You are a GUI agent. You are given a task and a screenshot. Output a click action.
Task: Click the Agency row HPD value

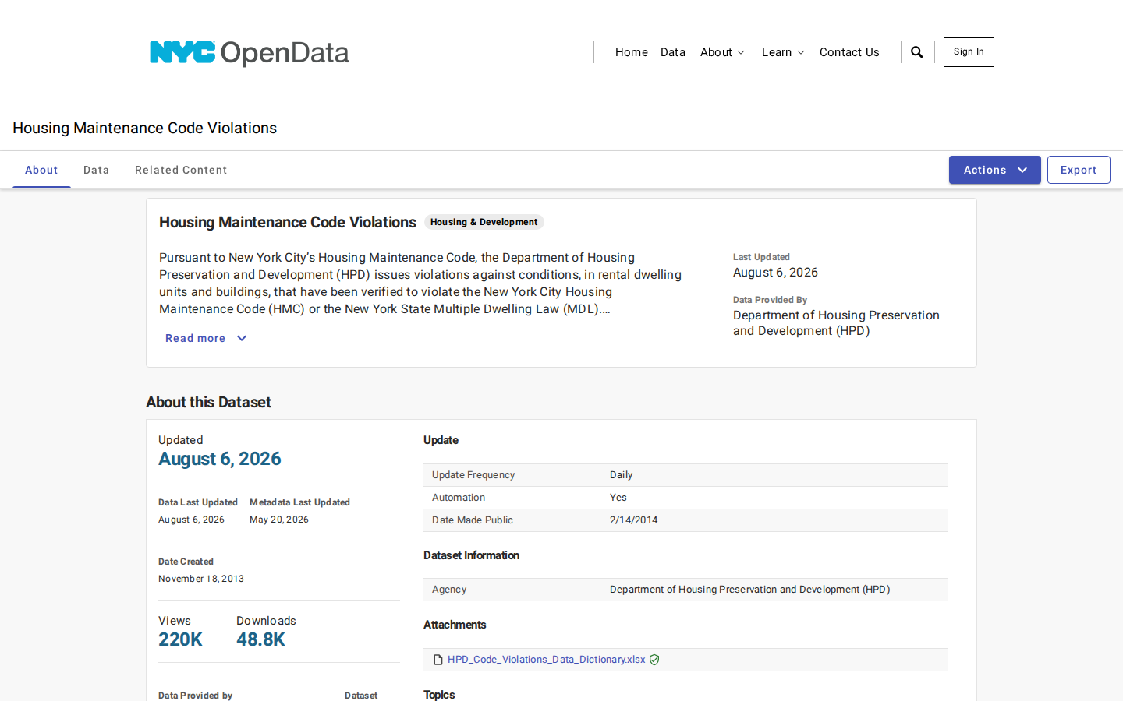tap(749, 590)
